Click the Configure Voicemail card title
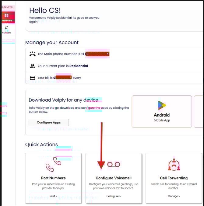 coord(114,178)
